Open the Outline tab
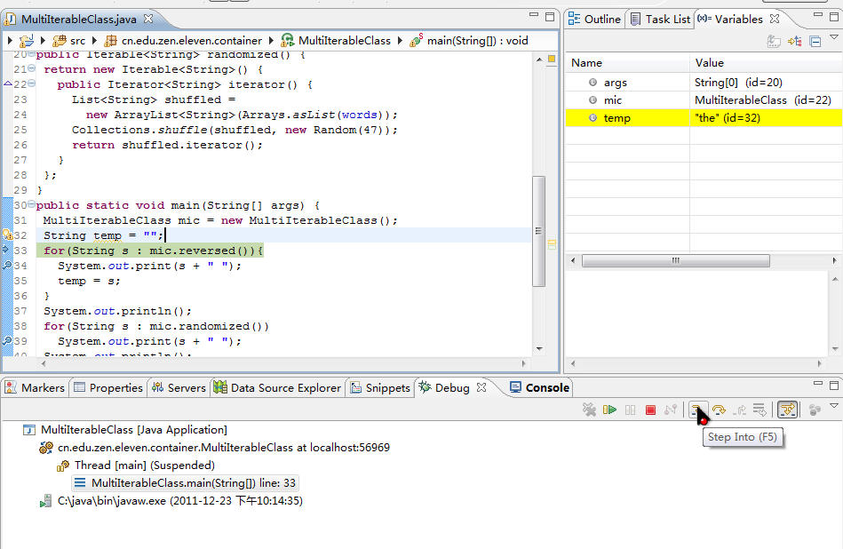The width and height of the screenshot is (843, 549). coord(594,19)
